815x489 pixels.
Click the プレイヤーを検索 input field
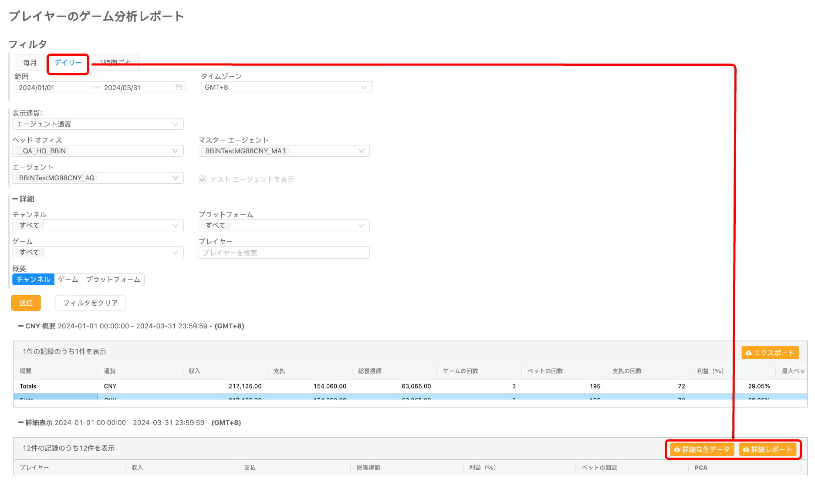point(284,253)
